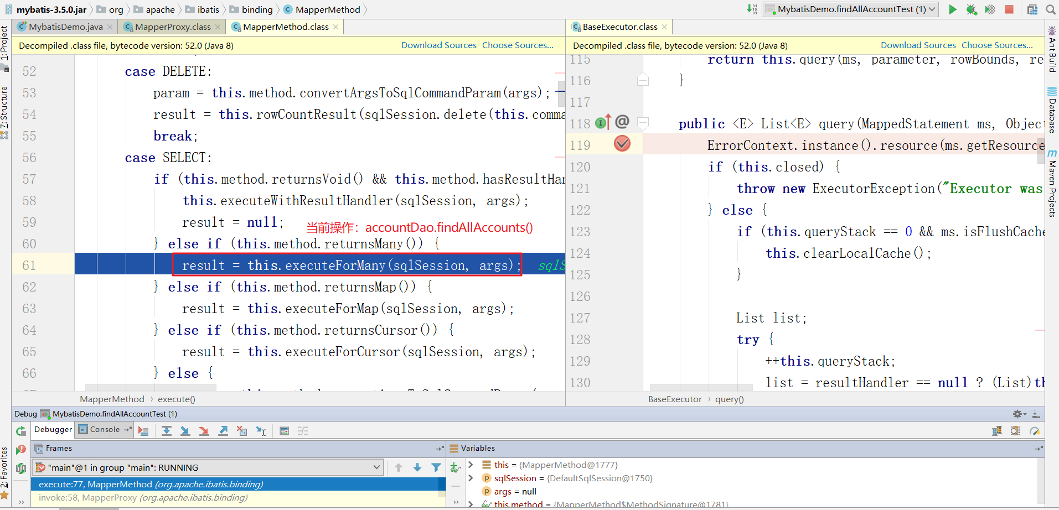Close the MapperProxy.class tab
The image size is (1059, 510).
coord(218,27)
